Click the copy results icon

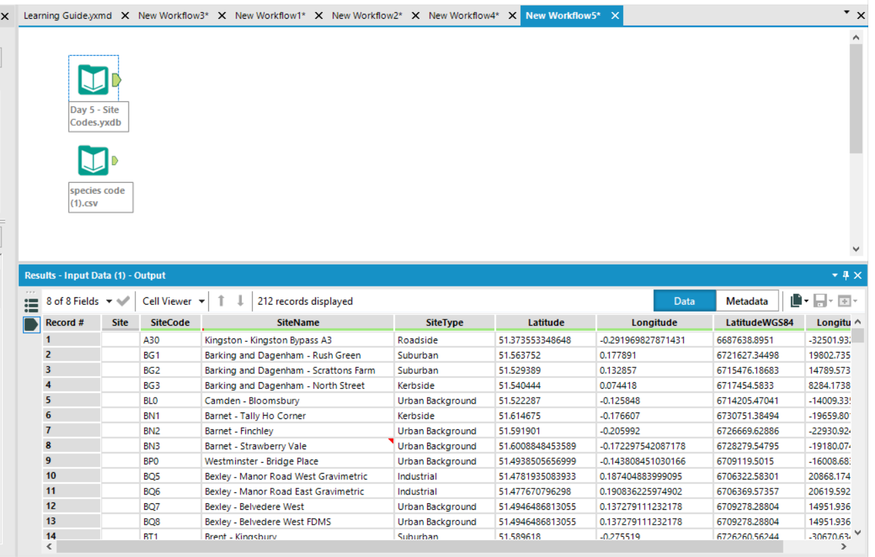point(796,301)
